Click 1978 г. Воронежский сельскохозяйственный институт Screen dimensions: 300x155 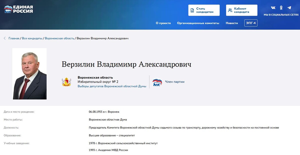coord(123,143)
